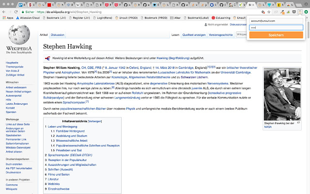Open a new browser tab
This screenshot has width=310, height=194.
(x=299, y=5)
